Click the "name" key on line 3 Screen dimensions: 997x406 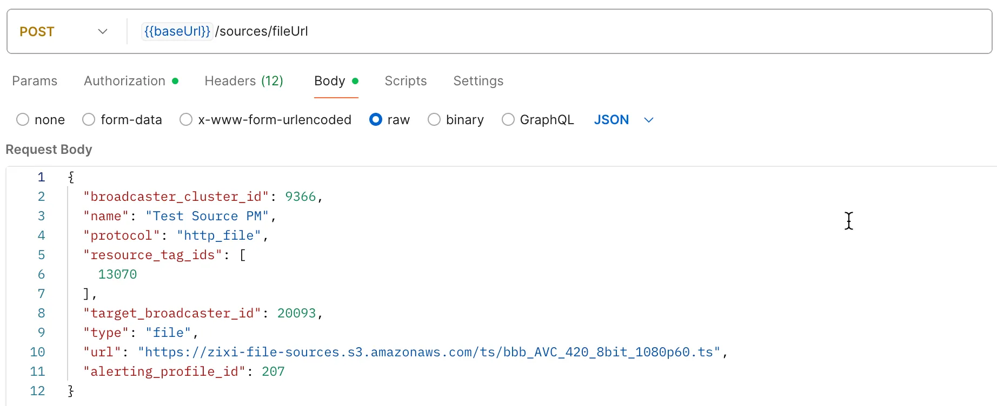tap(106, 216)
